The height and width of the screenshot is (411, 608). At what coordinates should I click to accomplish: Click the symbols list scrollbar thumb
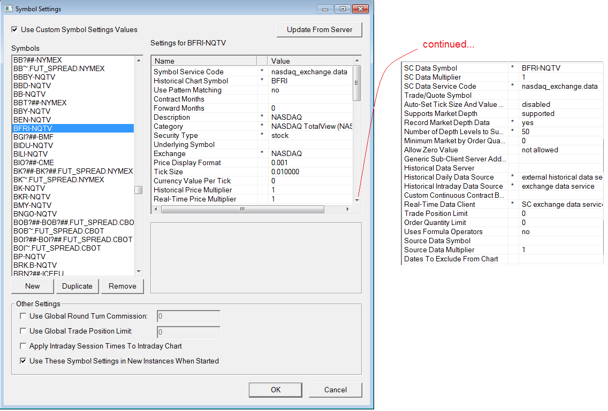(139, 190)
